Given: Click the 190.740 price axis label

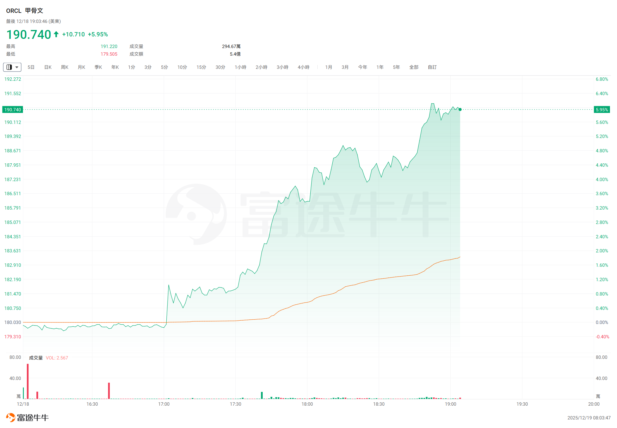Looking at the screenshot, I should 13,110.
